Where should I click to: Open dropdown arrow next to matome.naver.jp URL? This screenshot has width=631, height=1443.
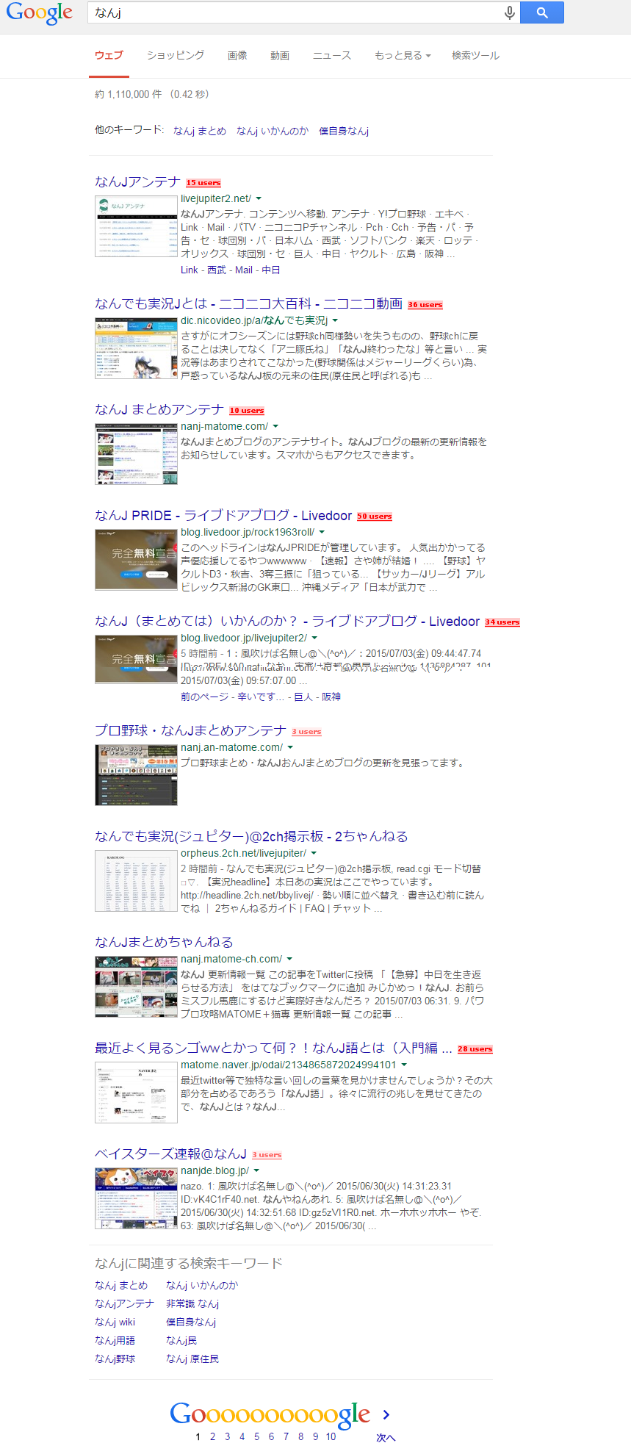404,1065
